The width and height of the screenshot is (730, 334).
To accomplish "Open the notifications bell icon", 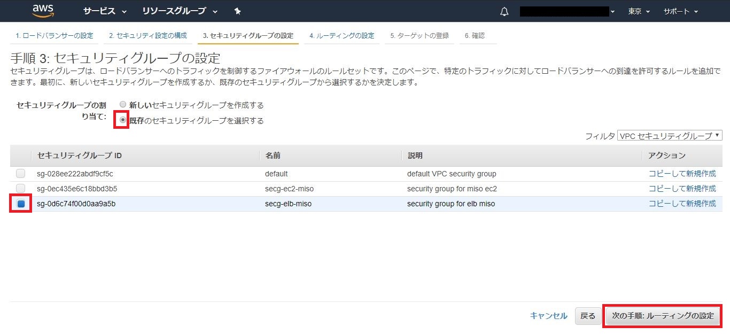I will coord(504,12).
